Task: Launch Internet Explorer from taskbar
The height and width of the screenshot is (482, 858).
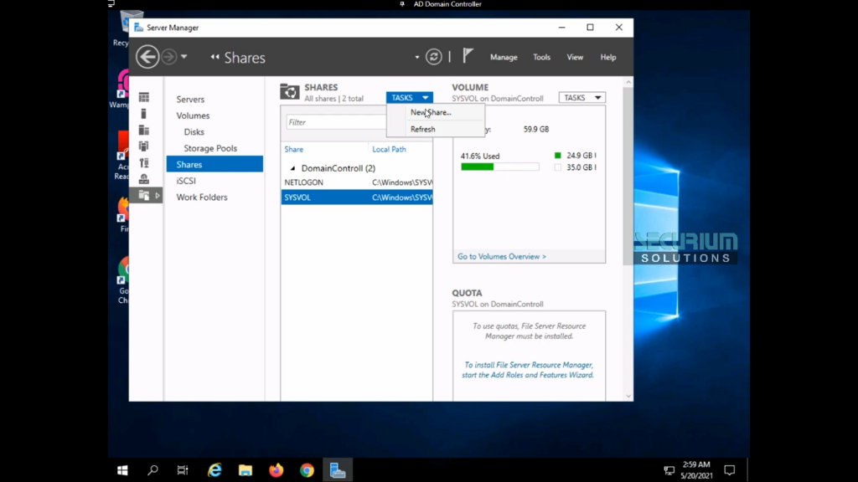Action: [214, 470]
